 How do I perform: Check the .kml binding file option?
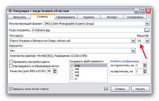click(72, 72)
